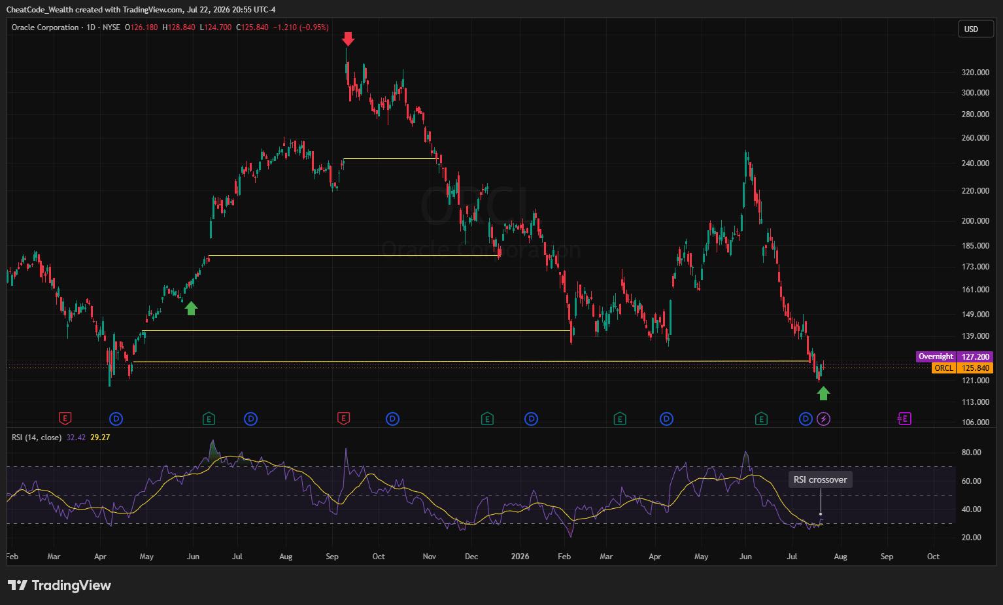Click the L124.700 low value

[x=216, y=27]
